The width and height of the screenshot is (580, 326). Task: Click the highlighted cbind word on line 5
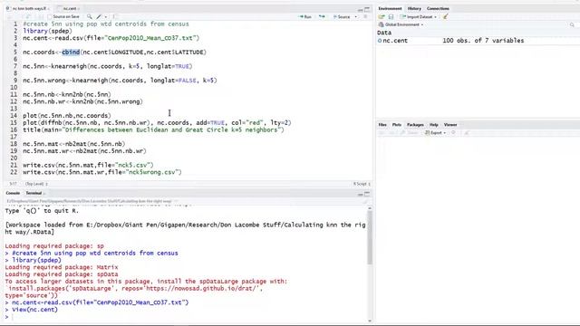[x=71, y=53]
